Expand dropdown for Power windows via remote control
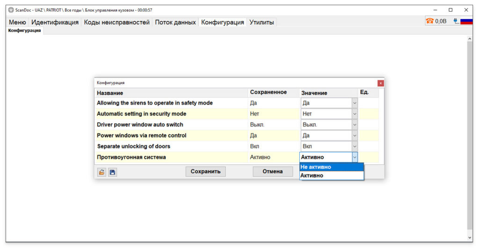The width and height of the screenshot is (479, 252). pyautogui.click(x=355, y=136)
